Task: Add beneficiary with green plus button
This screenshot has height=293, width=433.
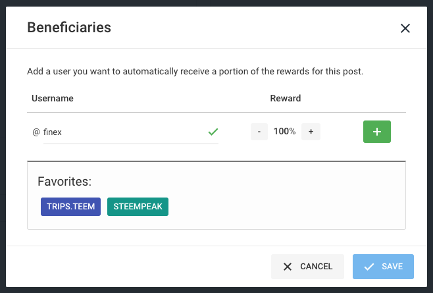Action: (x=376, y=132)
